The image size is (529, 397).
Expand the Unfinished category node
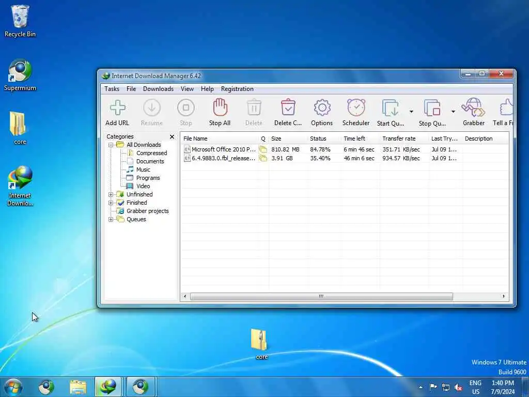point(111,194)
